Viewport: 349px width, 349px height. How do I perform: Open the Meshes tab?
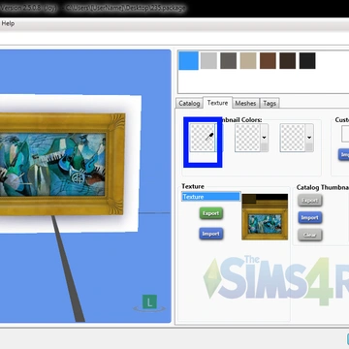[x=245, y=104]
